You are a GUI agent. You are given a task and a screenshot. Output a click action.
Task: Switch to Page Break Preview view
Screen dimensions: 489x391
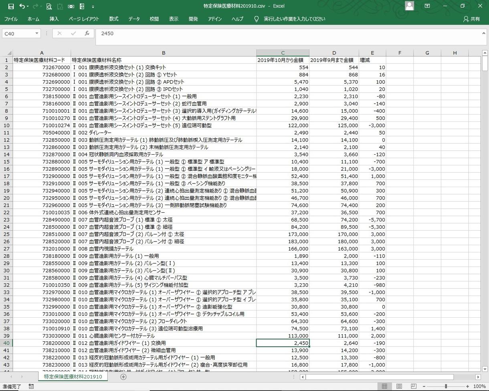(413, 386)
